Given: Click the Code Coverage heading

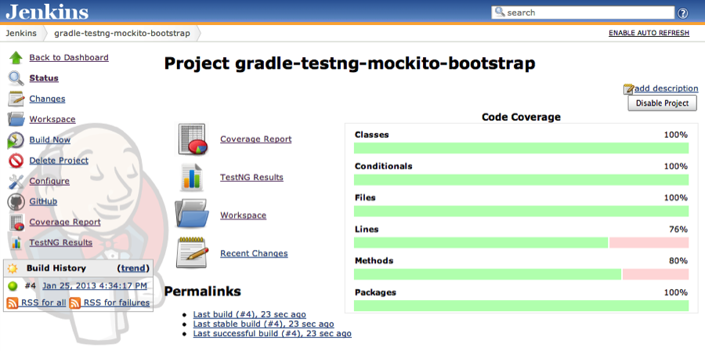Looking at the screenshot, I should point(521,118).
